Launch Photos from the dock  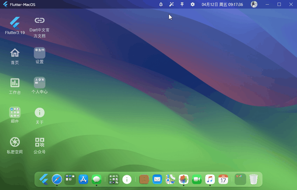(x=183, y=179)
